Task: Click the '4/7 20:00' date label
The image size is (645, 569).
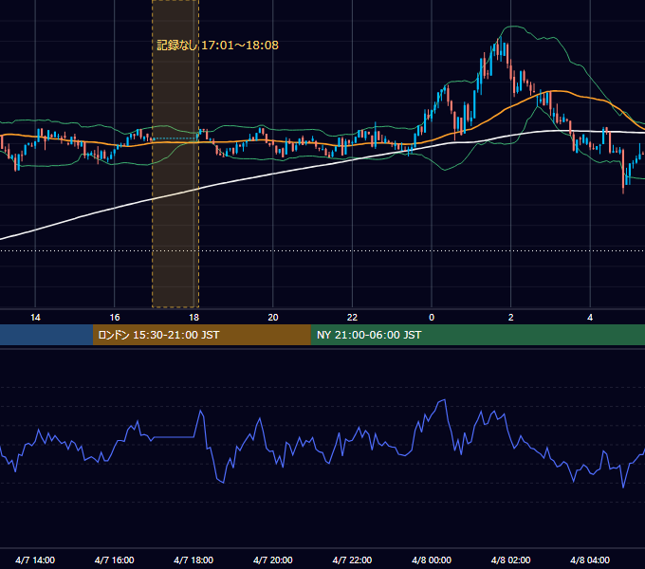Action: pyautogui.click(x=273, y=560)
